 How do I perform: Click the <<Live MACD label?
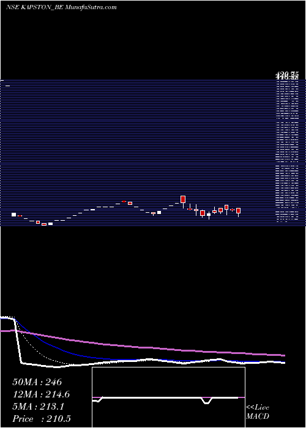pos(258,411)
